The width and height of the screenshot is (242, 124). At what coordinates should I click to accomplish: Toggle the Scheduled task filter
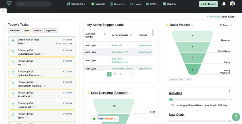[15, 31]
